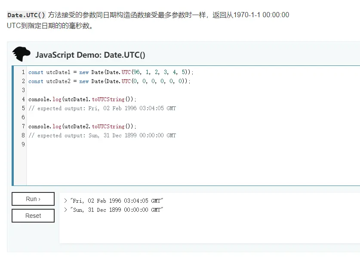This screenshot has height=257, width=360.
Task: Click the empty code line 9 in editor
Action: [x=193, y=144]
